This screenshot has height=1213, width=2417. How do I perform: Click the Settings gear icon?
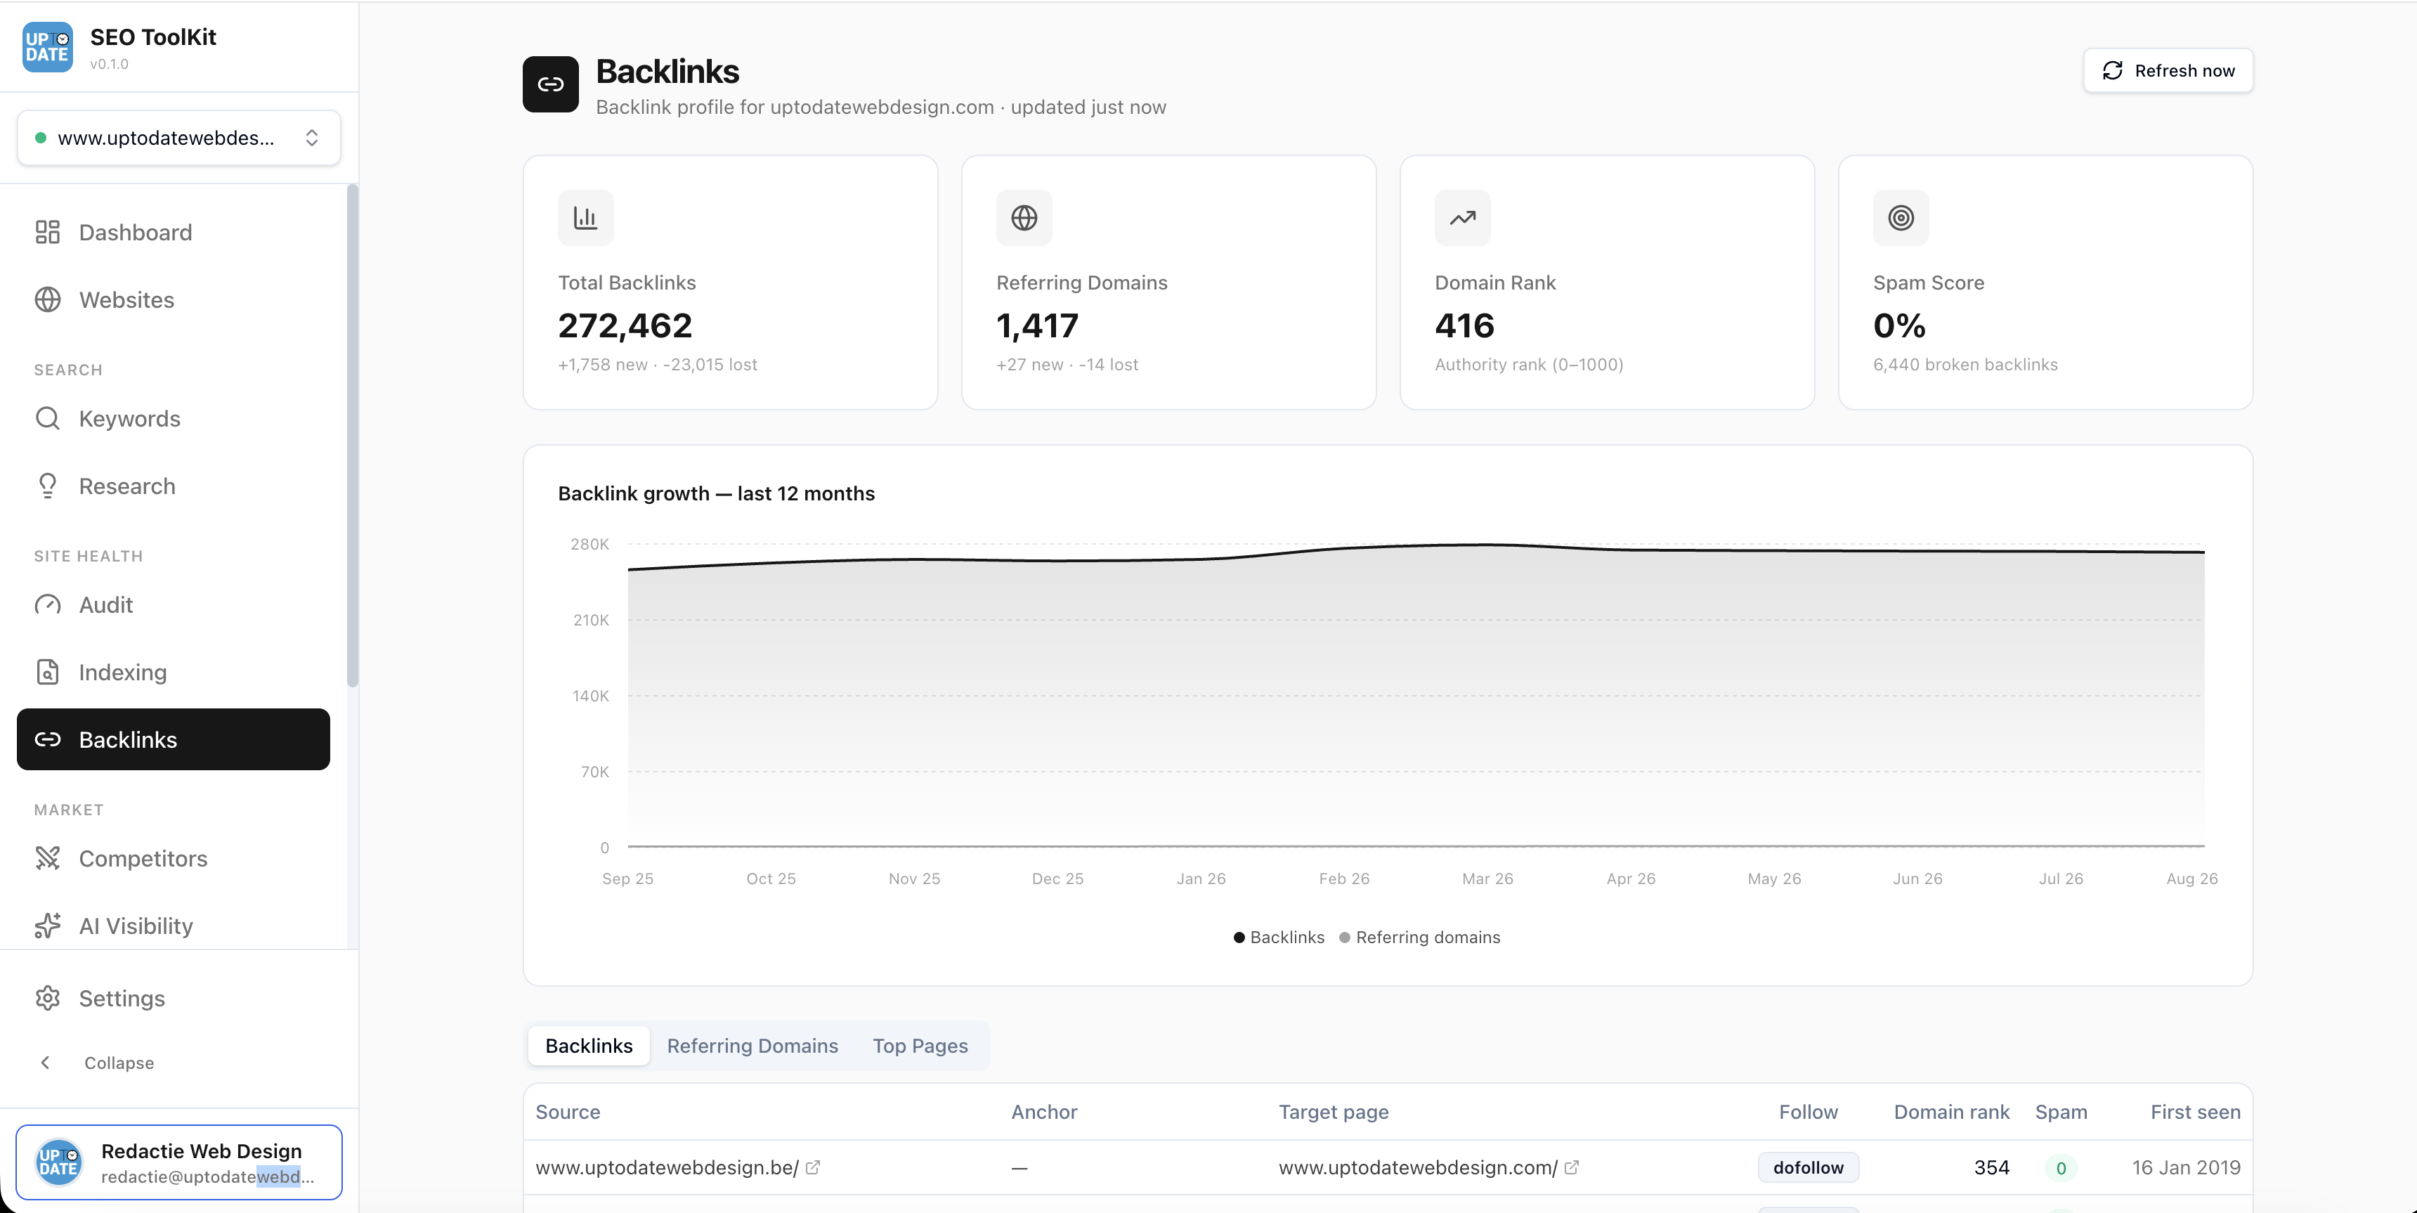[47, 998]
